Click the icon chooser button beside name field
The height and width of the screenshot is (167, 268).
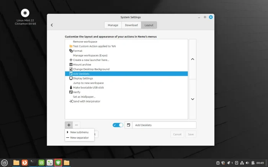point(129,125)
